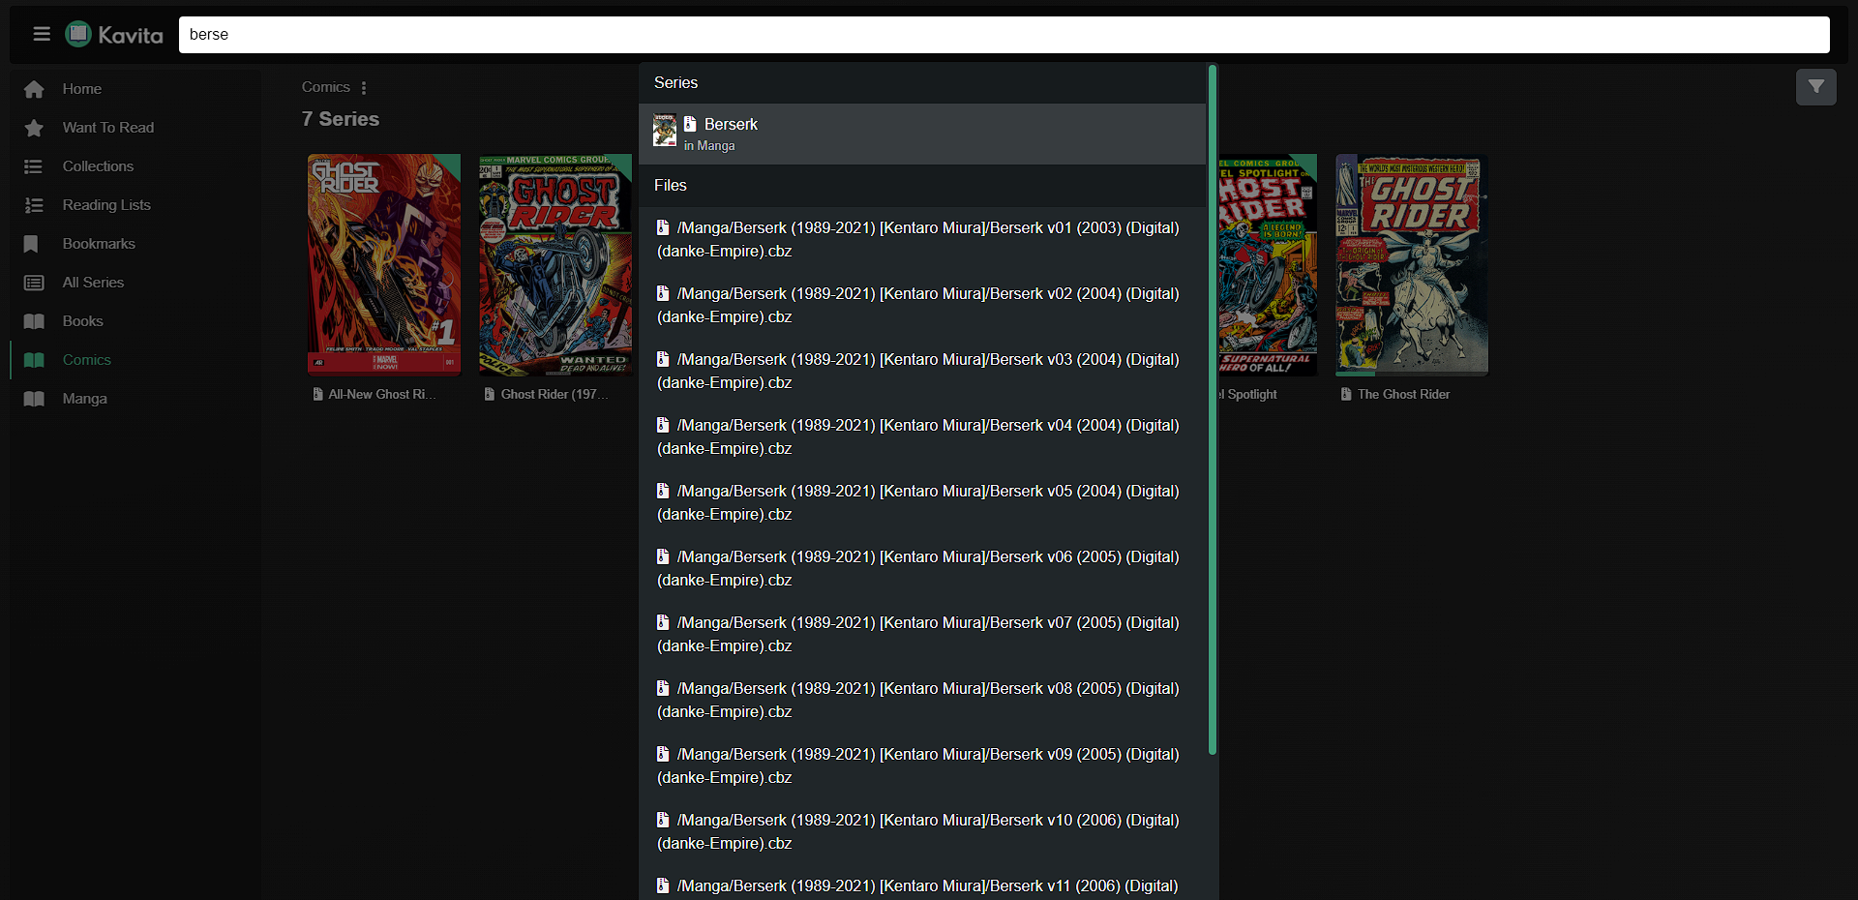Open the Berserk v01 (2003) file result
The image size is (1858, 900).
tap(922, 239)
